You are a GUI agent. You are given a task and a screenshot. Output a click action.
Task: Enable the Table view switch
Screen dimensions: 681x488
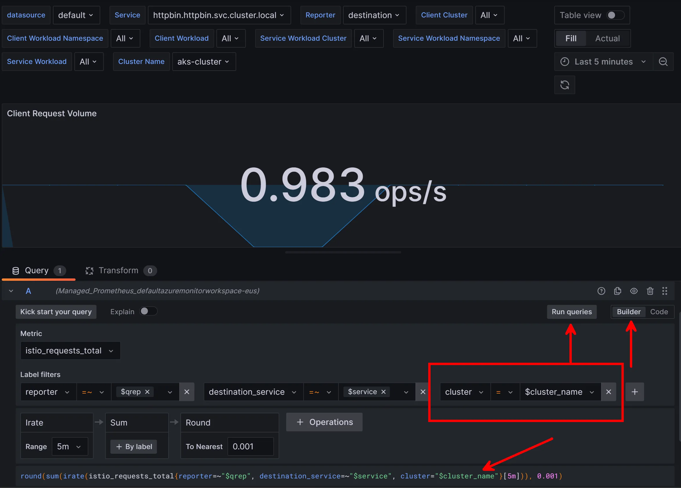pyautogui.click(x=615, y=15)
